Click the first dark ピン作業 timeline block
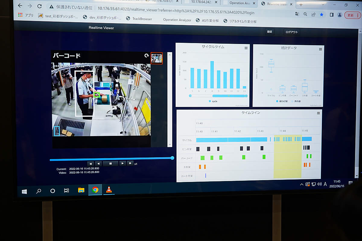Screen dimensions: 362x241 point(198,149)
